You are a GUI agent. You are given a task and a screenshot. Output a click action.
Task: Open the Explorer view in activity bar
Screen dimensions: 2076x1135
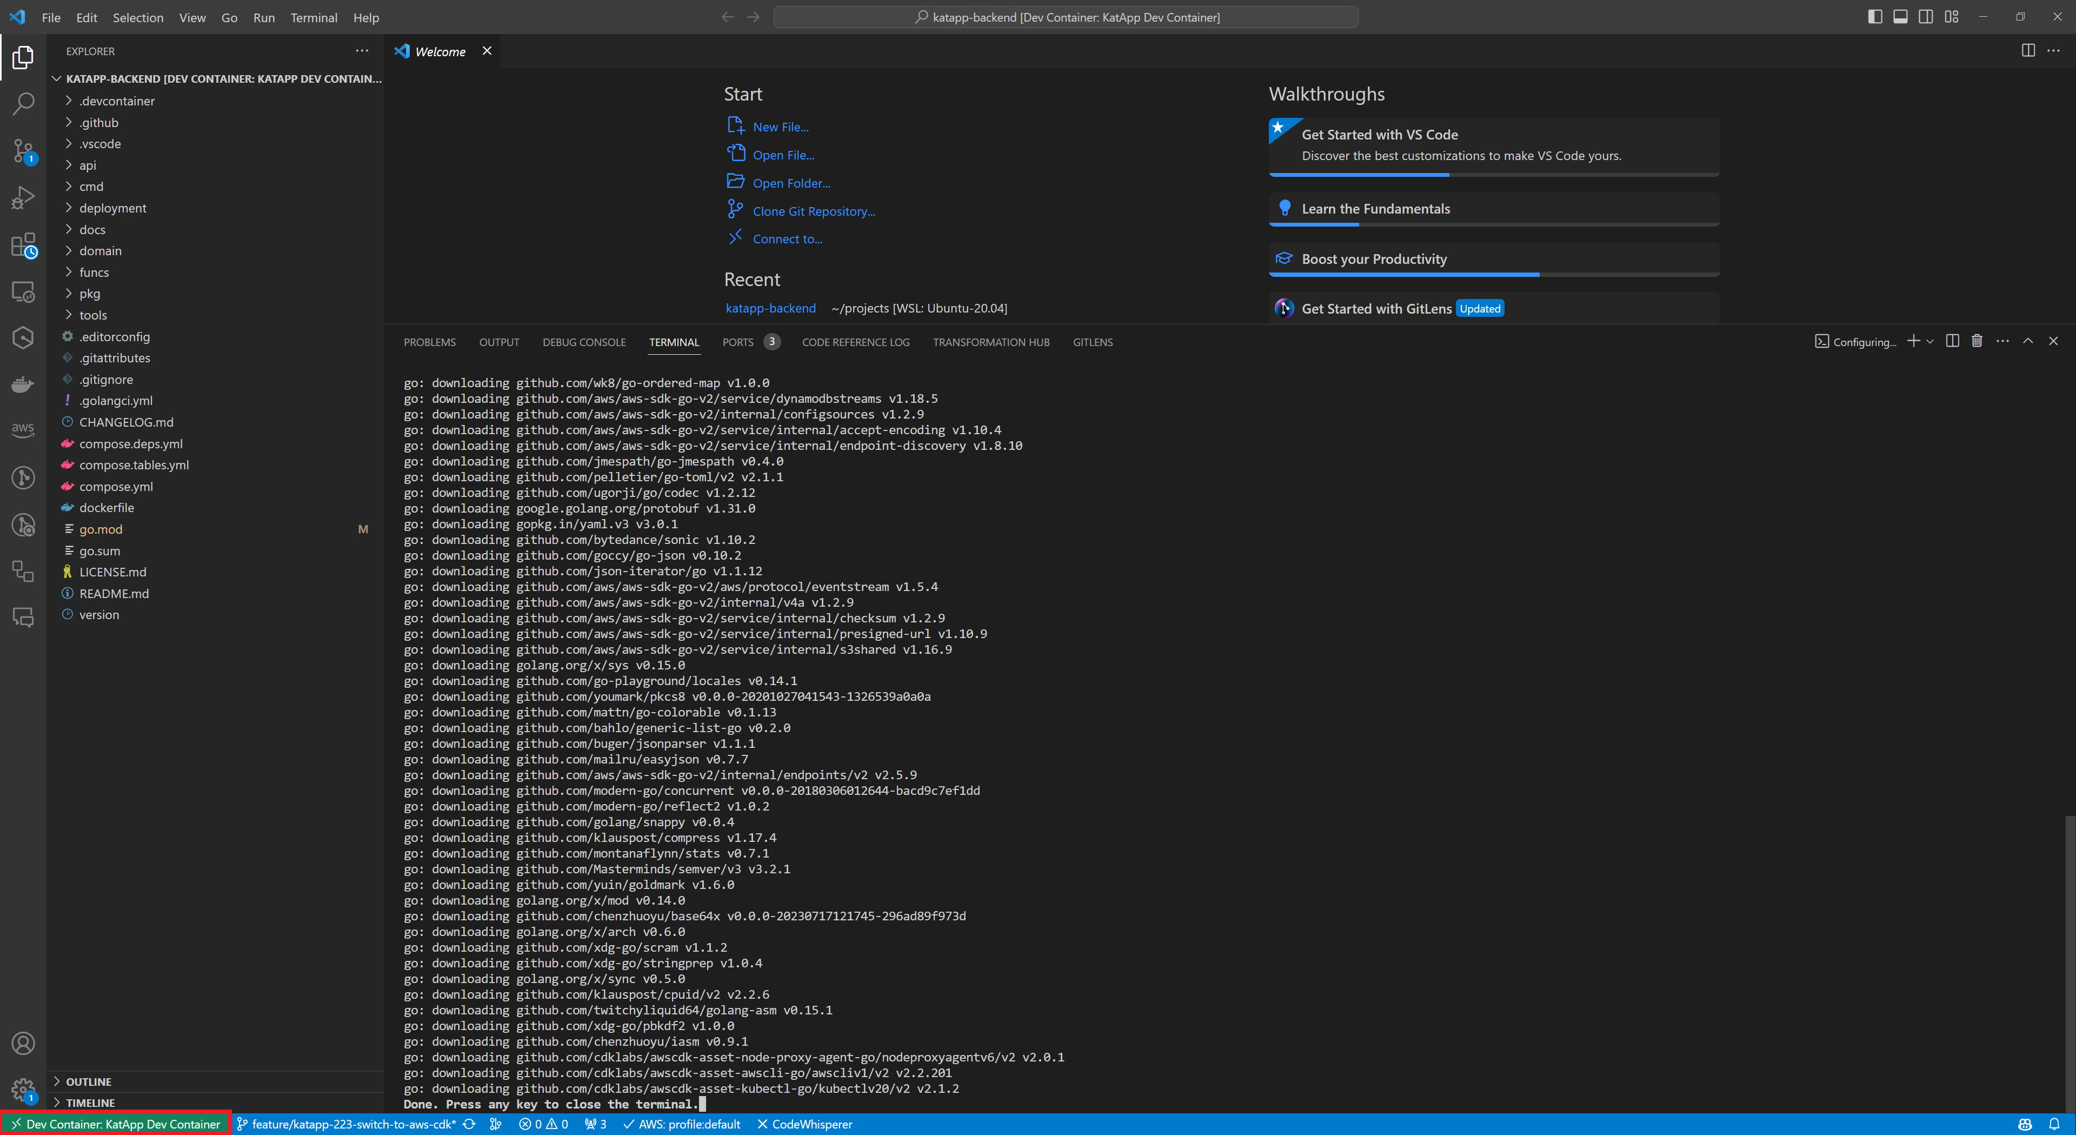tap(23, 57)
